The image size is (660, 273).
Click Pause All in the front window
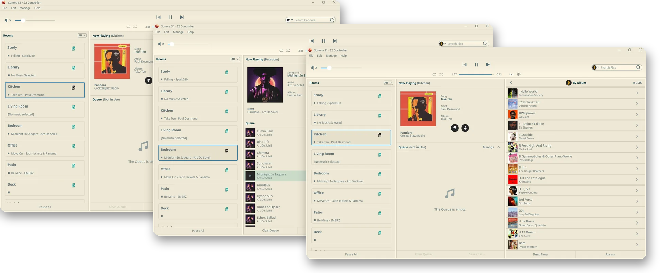(351, 254)
